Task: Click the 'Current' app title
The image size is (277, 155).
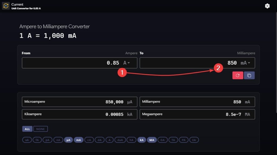Action: tap(17, 4)
